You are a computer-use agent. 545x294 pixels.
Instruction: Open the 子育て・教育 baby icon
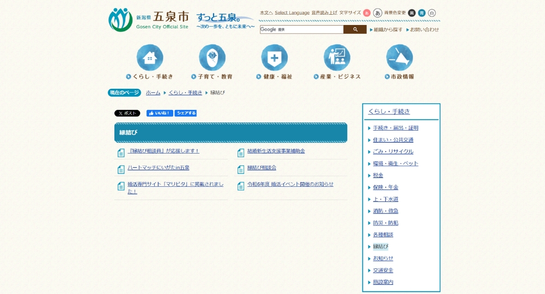coord(212,58)
